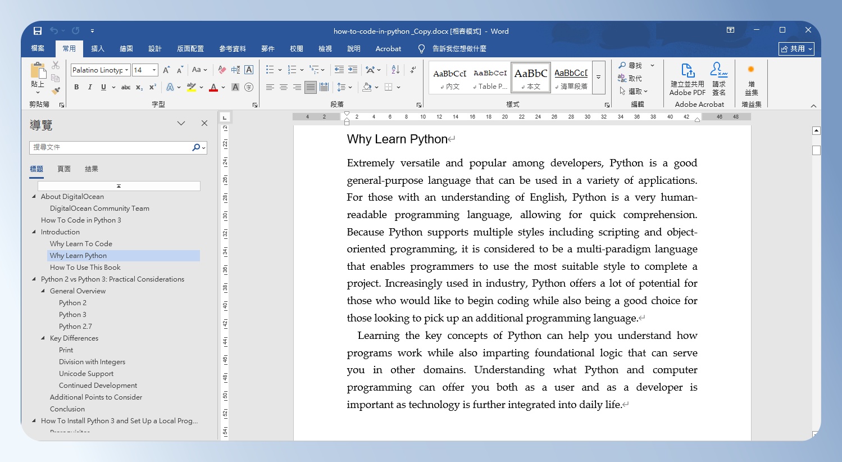842x462 pixels.
Task: Select the Format Painter brush icon
Action: (x=56, y=90)
